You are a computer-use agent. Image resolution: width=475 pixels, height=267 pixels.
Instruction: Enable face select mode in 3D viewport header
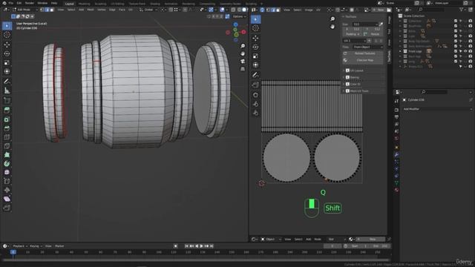coord(52,10)
